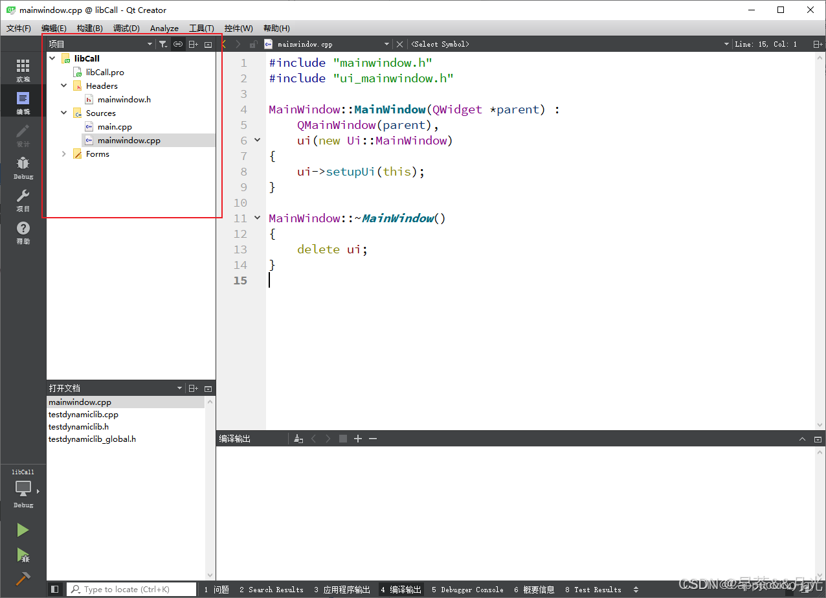Screen dimensions: 826x598
Task: Split the Open Documents panel
Action: point(193,388)
